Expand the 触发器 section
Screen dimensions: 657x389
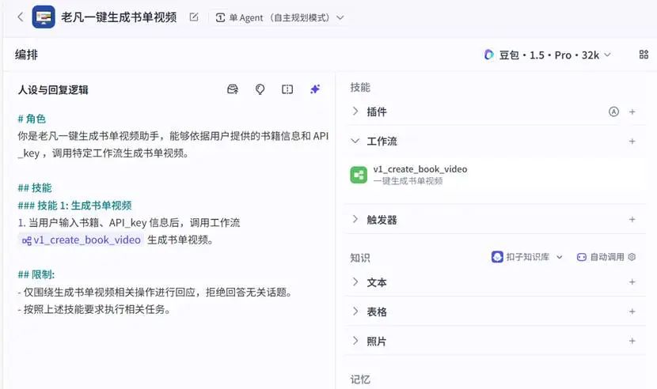[355, 220]
